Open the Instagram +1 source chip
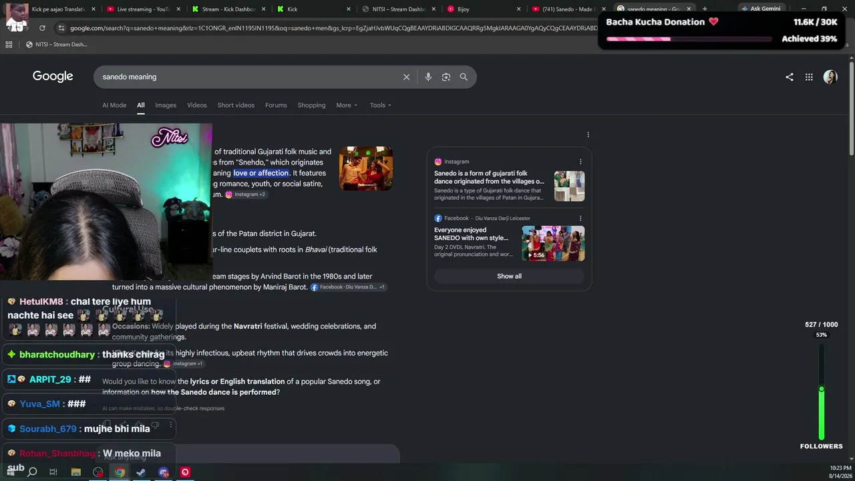This screenshot has height=481, width=855. (x=183, y=363)
